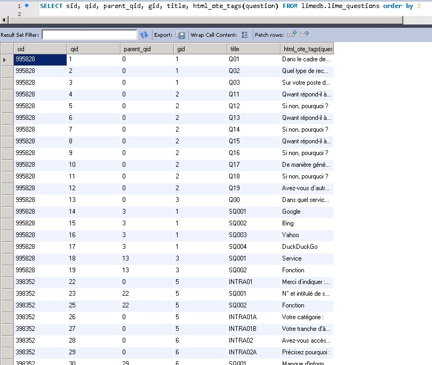Click the refresh result set icon

click(x=144, y=35)
